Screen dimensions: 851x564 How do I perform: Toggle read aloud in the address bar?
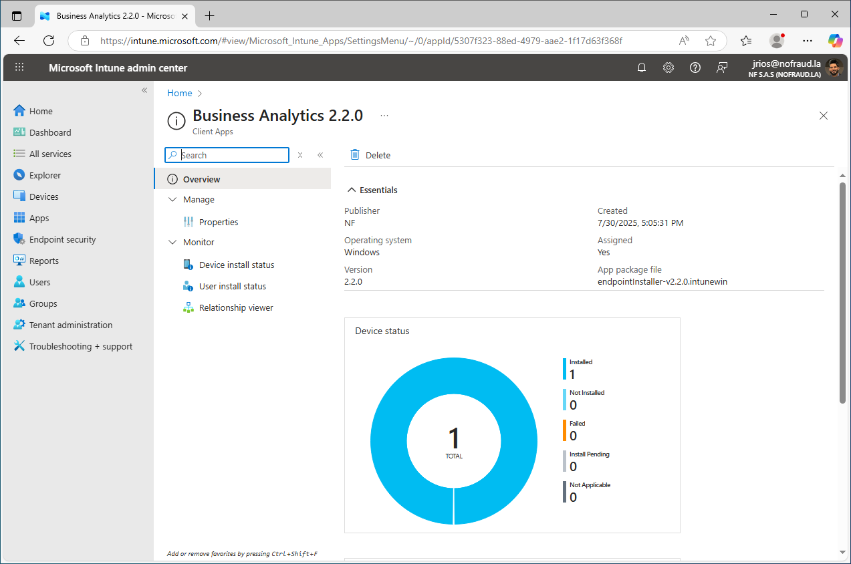[x=684, y=41]
